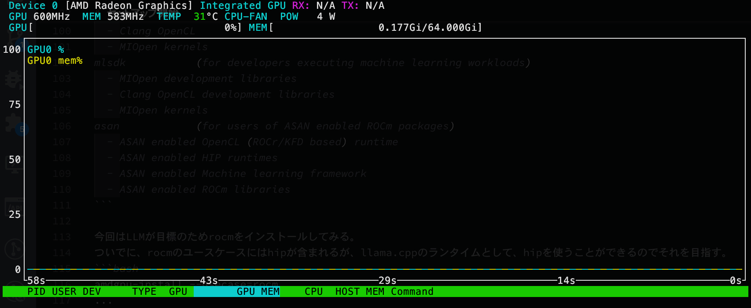Click 'mlsdk' in the background editor

pyautogui.click(x=110, y=63)
